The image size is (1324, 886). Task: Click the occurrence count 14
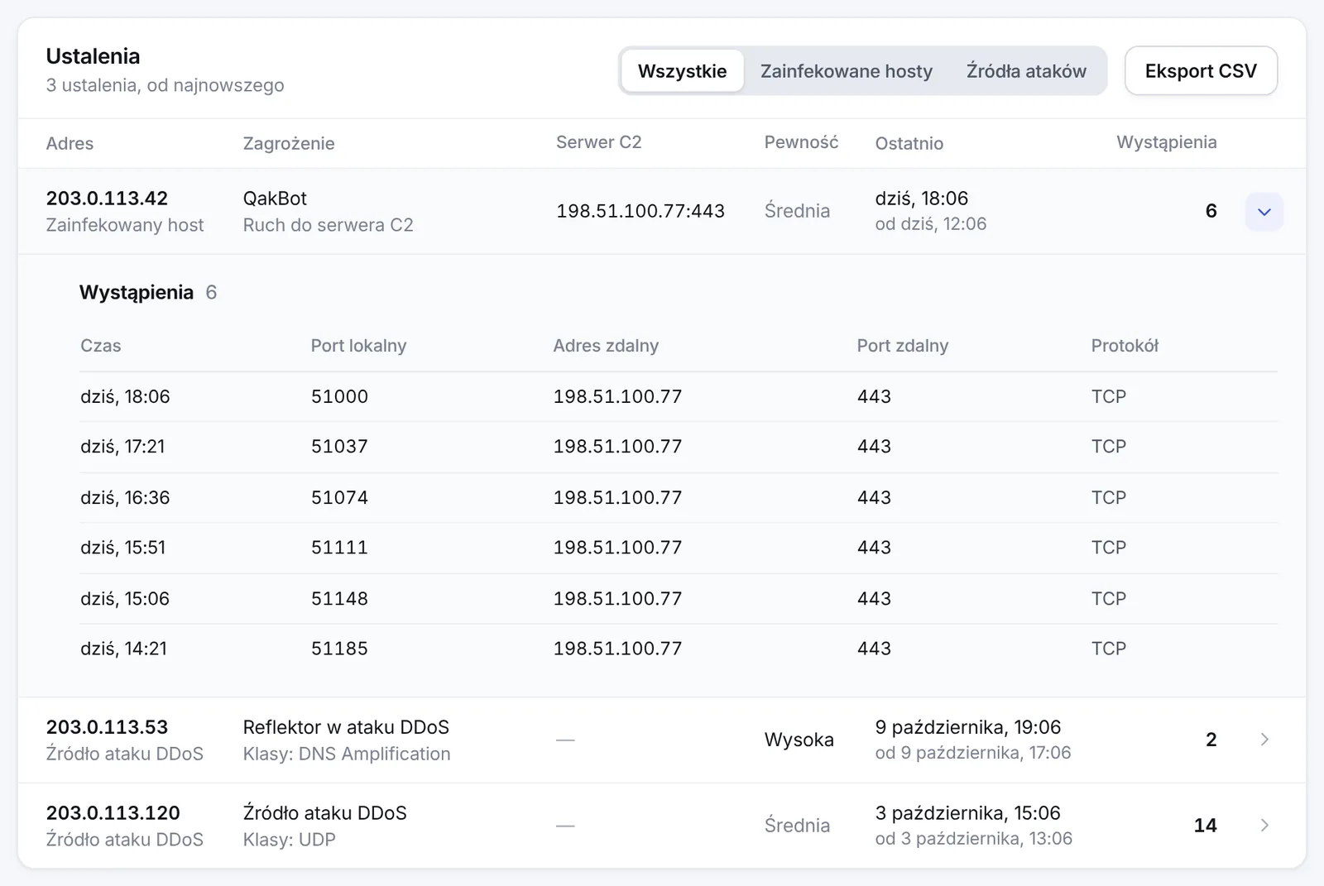pyautogui.click(x=1205, y=826)
